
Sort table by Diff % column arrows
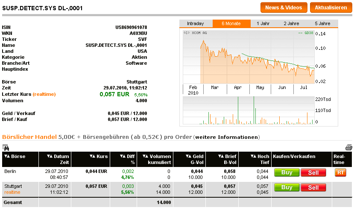(124, 156)
